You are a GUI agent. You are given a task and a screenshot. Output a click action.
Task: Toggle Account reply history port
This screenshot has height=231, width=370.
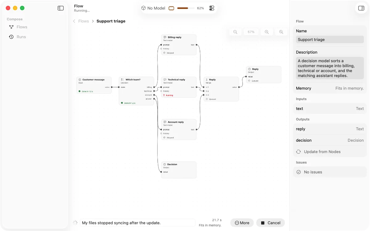click(161, 134)
